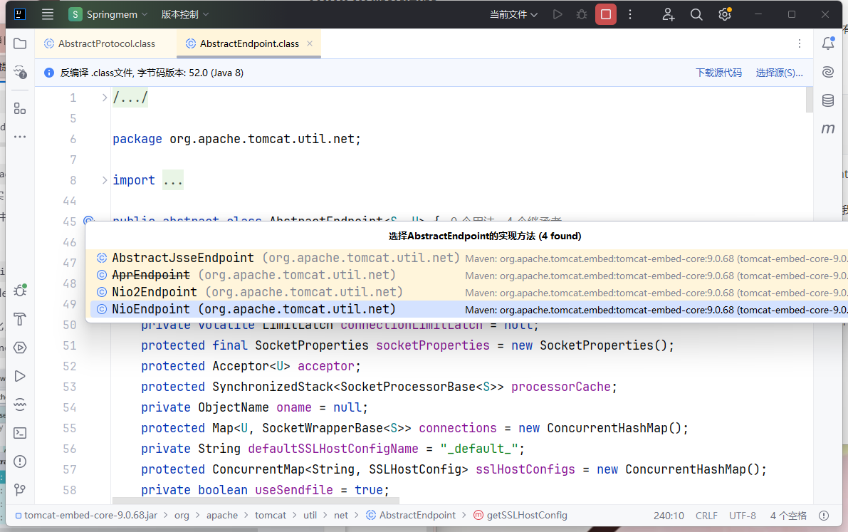Choose Nio2Endpoint from the popup list
Image resolution: width=848 pixels, height=532 pixels.
click(x=154, y=292)
